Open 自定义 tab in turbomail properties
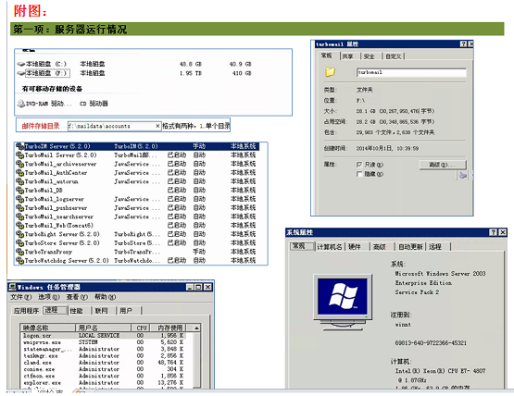 point(393,56)
